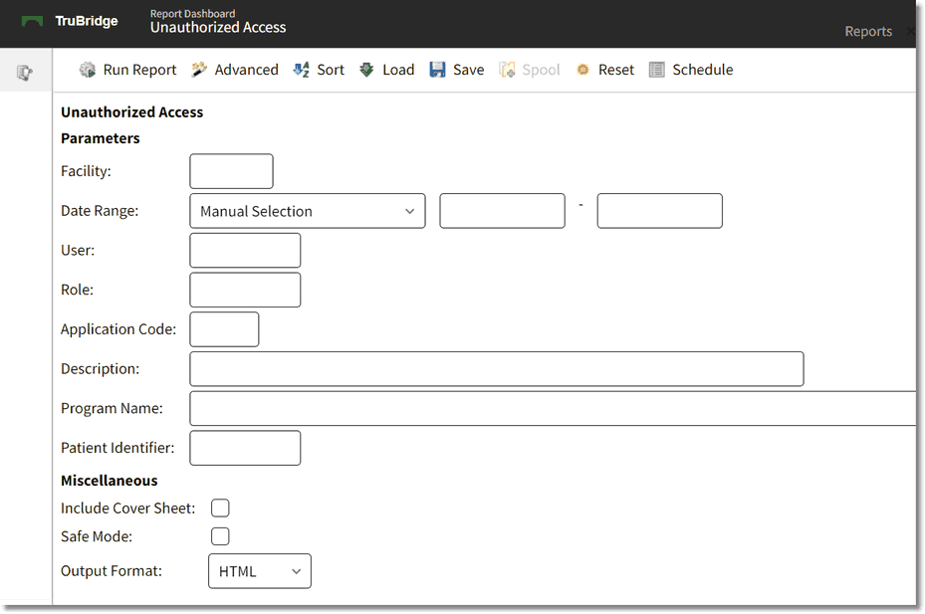925x614 pixels.
Task: Enable Safe Mode
Action: click(x=220, y=535)
